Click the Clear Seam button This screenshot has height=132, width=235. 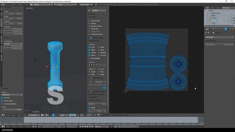click(x=13, y=48)
